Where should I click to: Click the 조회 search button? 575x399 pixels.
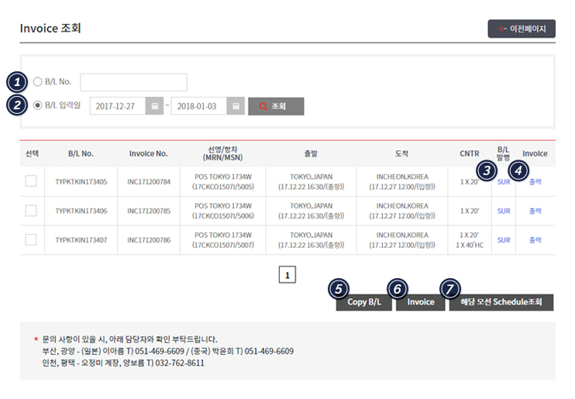276,106
